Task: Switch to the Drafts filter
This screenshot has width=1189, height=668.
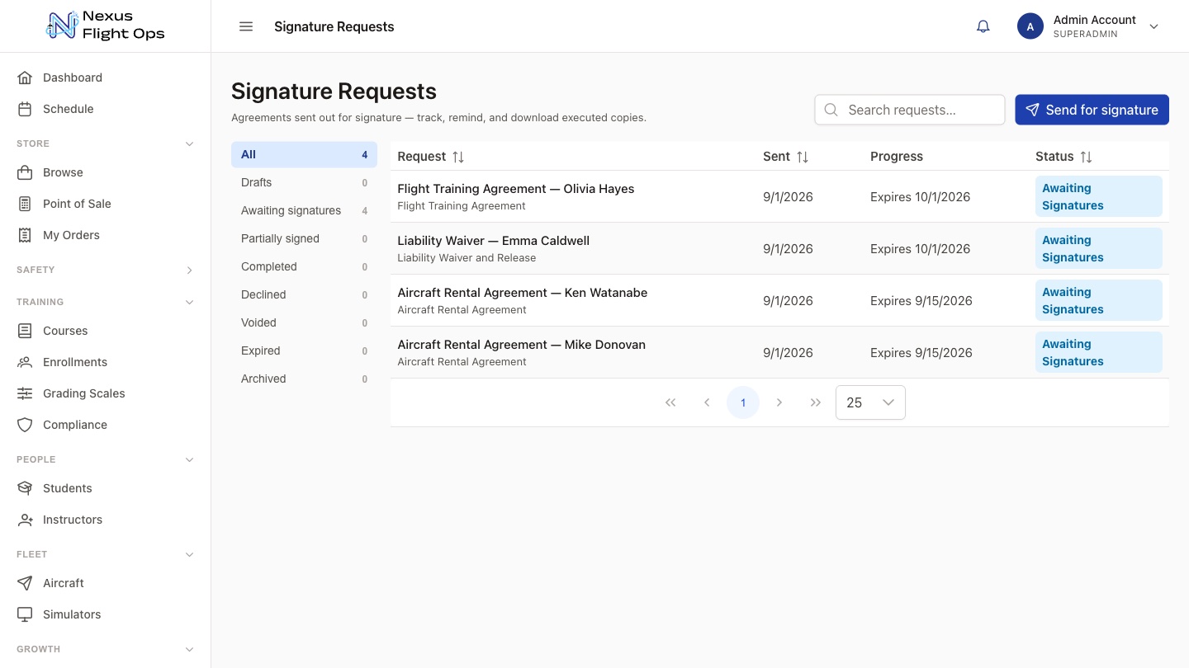Action: pyautogui.click(x=304, y=182)
